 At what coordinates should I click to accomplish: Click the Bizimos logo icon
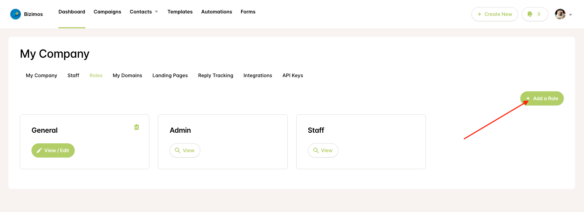coord(16,14)
